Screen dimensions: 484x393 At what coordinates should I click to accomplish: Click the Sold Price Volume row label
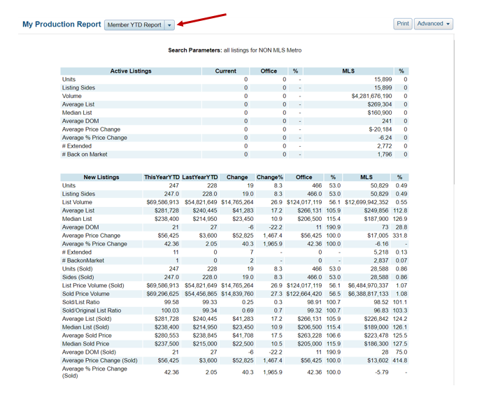pos(86,294)
